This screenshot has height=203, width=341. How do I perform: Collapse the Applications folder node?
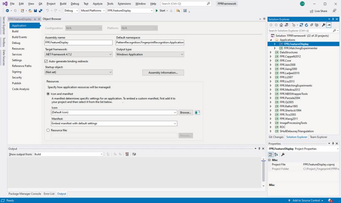[271, 40]
